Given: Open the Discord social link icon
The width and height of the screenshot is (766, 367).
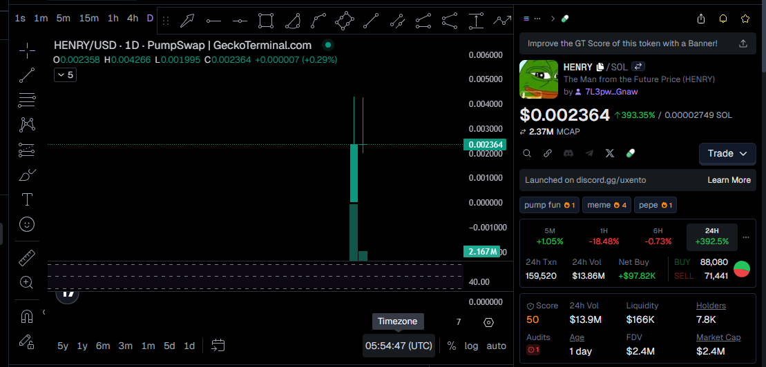Looking at the screenshot, I should (x=568, y=153).
